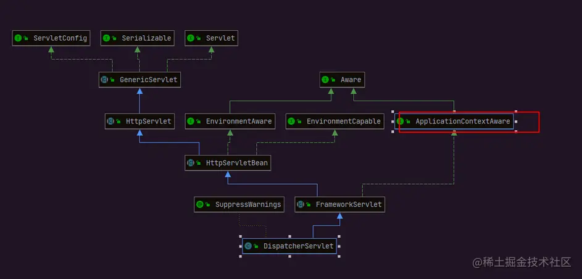This screenshot has width=582, height=279.
Task: Select the DispatcherServlet class label
Action: (299, 246)
